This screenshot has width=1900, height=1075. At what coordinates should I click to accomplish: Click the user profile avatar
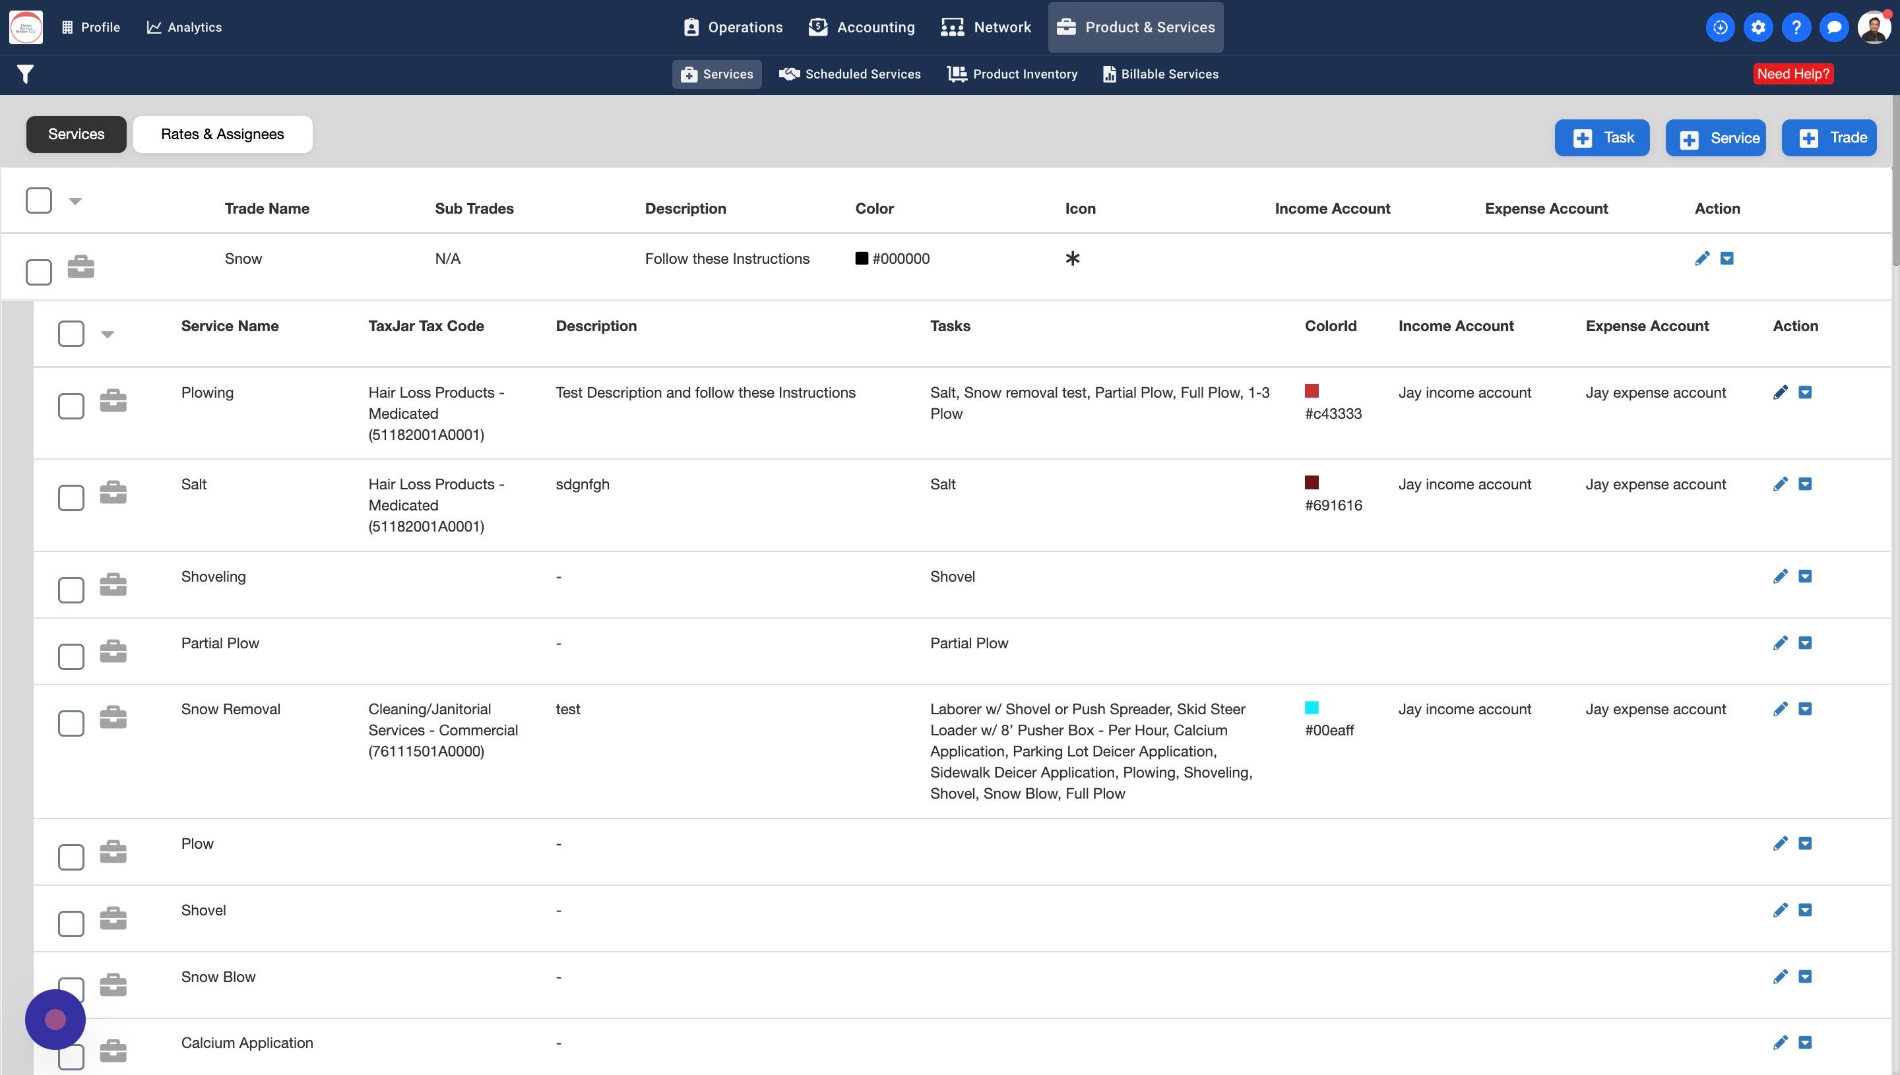(1874, 27)
